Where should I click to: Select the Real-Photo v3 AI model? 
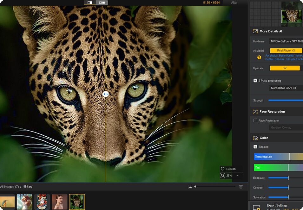point(286,51)
